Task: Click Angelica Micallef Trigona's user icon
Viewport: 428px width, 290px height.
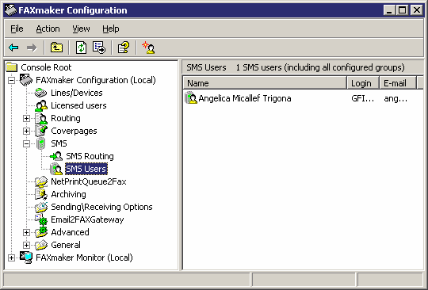Action: coord(191,98)
